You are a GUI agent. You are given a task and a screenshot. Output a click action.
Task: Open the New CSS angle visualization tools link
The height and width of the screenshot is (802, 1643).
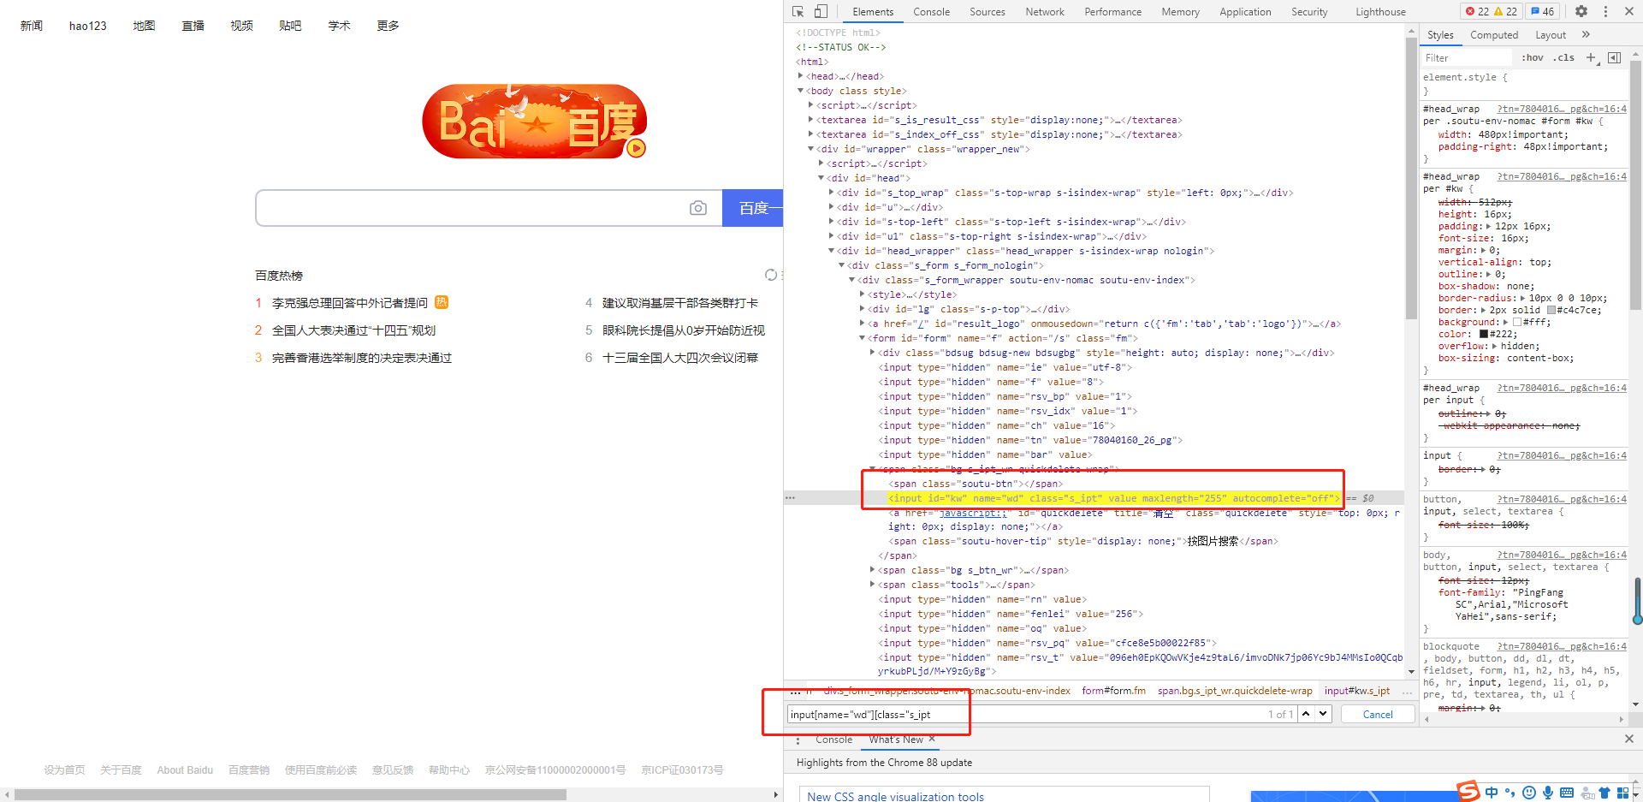[x=895, y=796]
